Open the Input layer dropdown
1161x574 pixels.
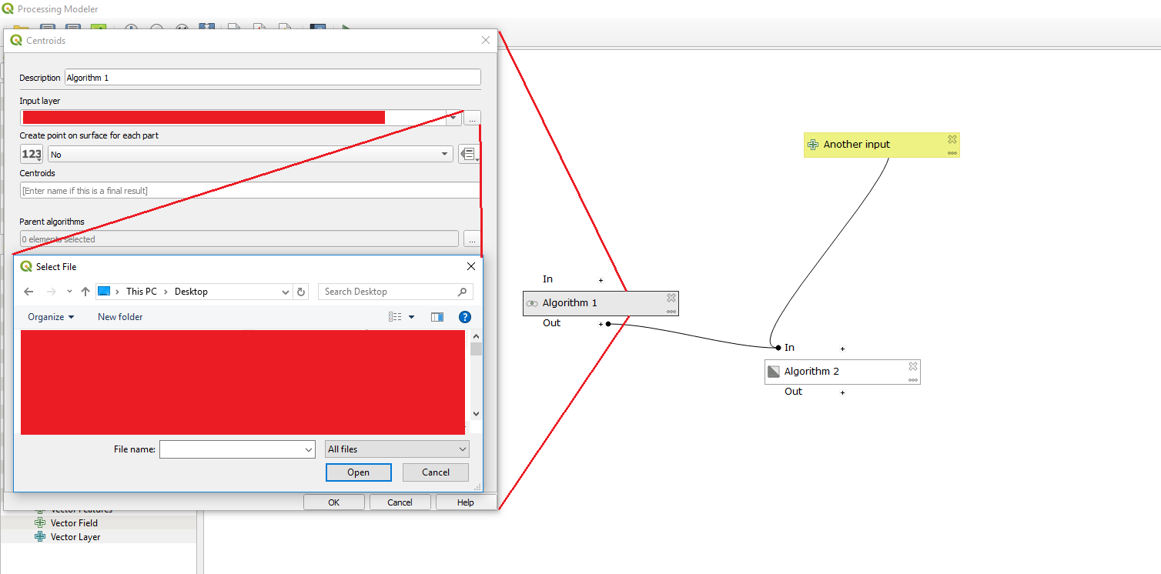click(x=452, y=117)
